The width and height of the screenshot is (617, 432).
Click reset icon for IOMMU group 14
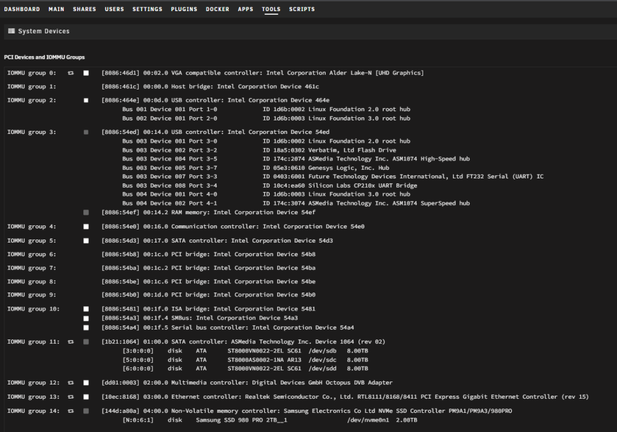pyautogui.click(x=70, y=411)
